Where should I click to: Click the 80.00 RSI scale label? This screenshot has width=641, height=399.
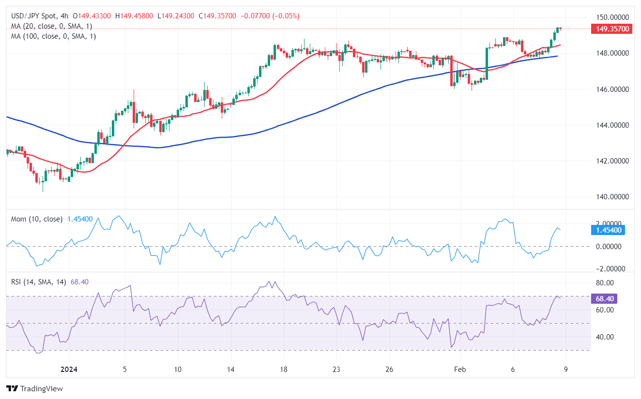605,283
